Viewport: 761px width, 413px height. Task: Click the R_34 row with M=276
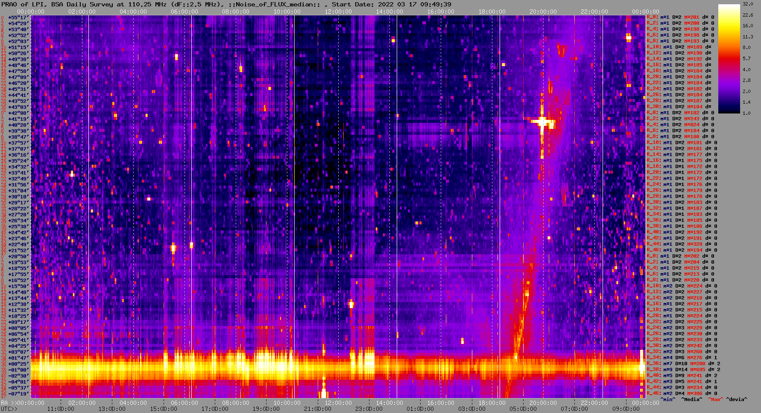click(x=682, y=358)
